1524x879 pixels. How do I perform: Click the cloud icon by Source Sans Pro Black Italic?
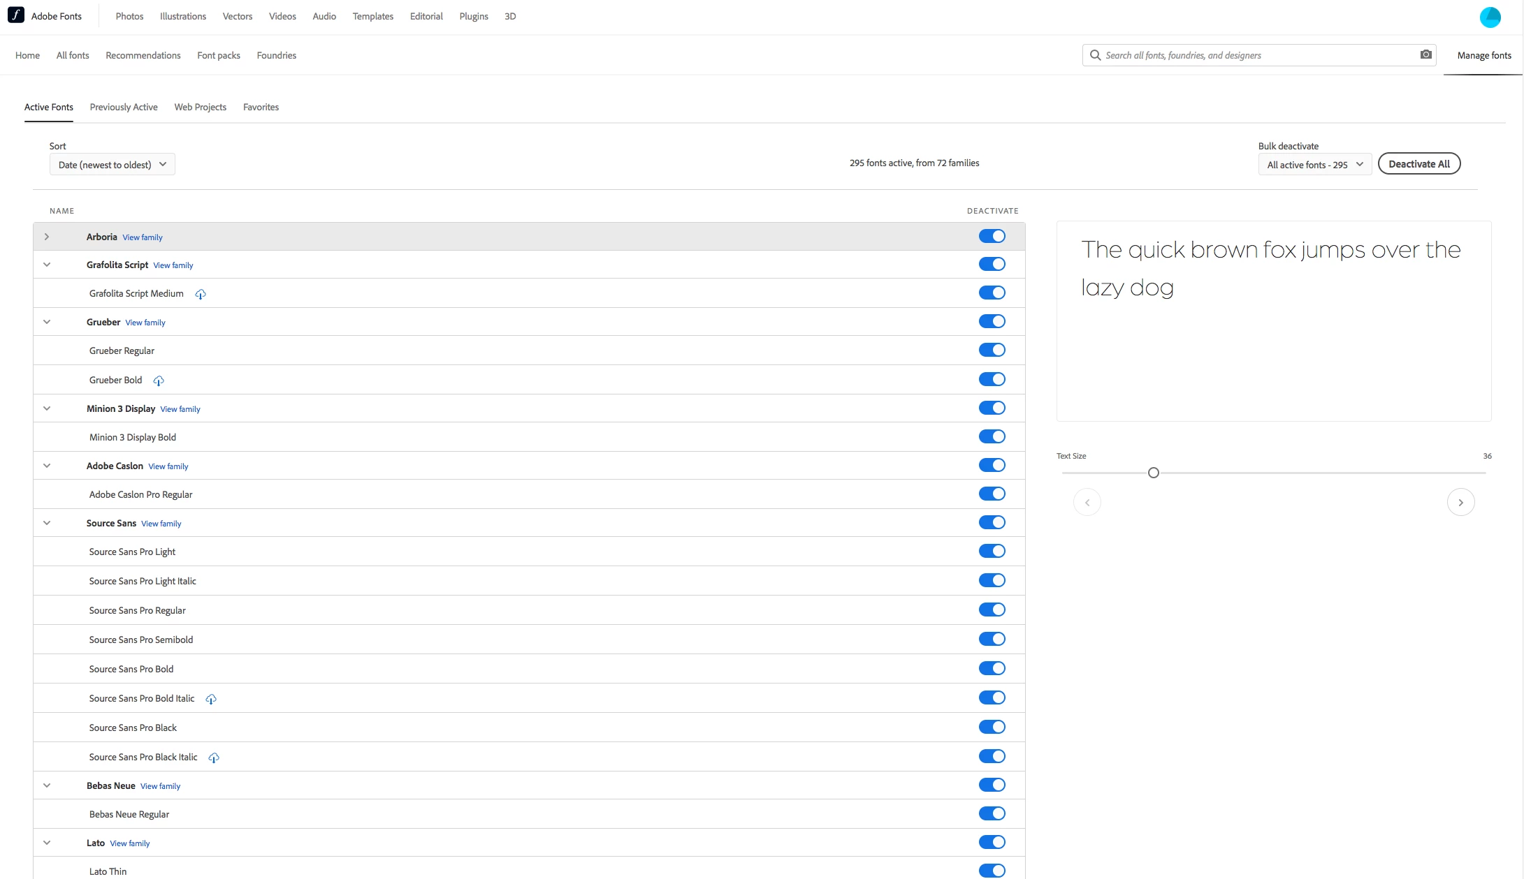(x=214, y=758)
